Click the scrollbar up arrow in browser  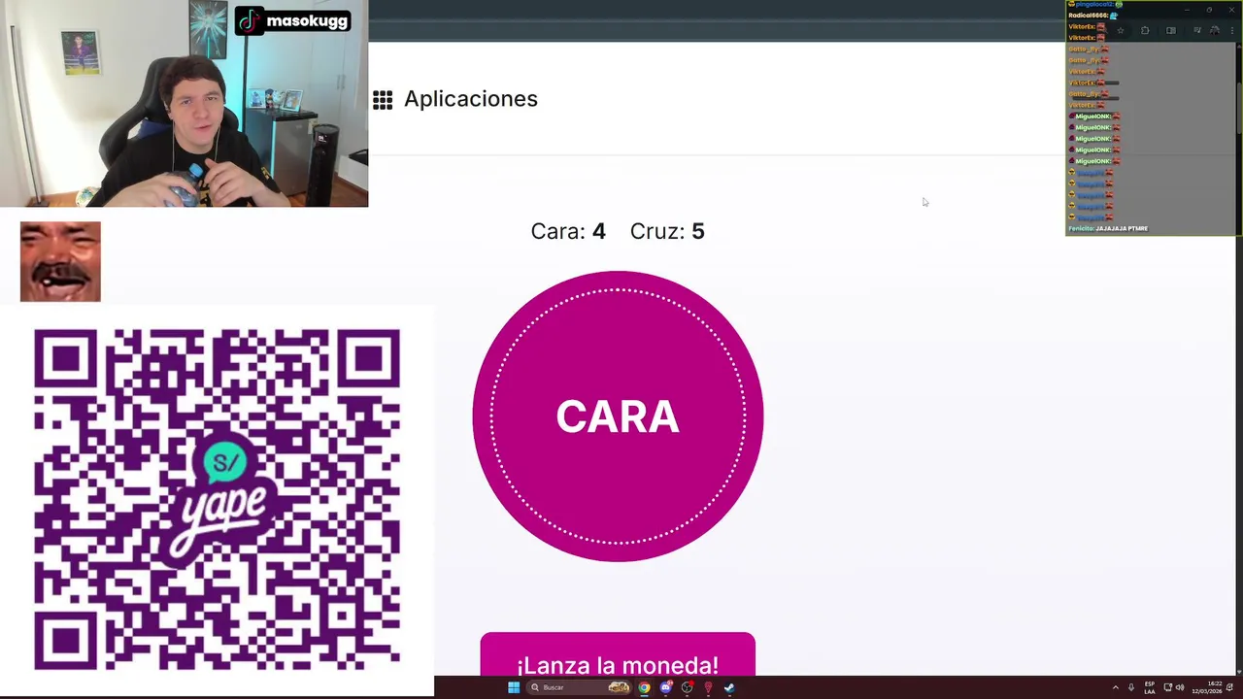(1239, 45)
